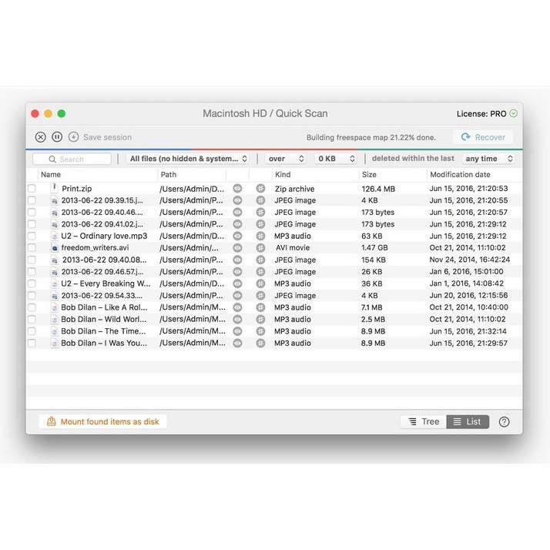Expand the 'over' size comparison dropdown
The image size is (550, 550).
click(285, 159)
